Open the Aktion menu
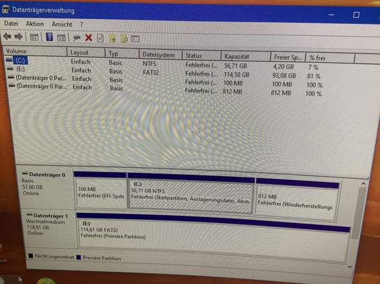Screen dimensions: 380x284 (x=35, y=24)
